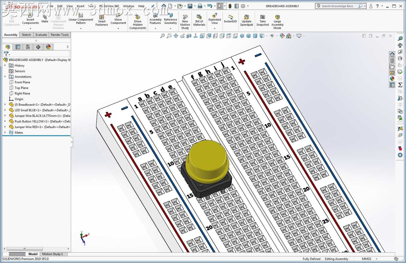406x263 pixels.
Task: Expand History folder in tree
Action: coord(5,66)
